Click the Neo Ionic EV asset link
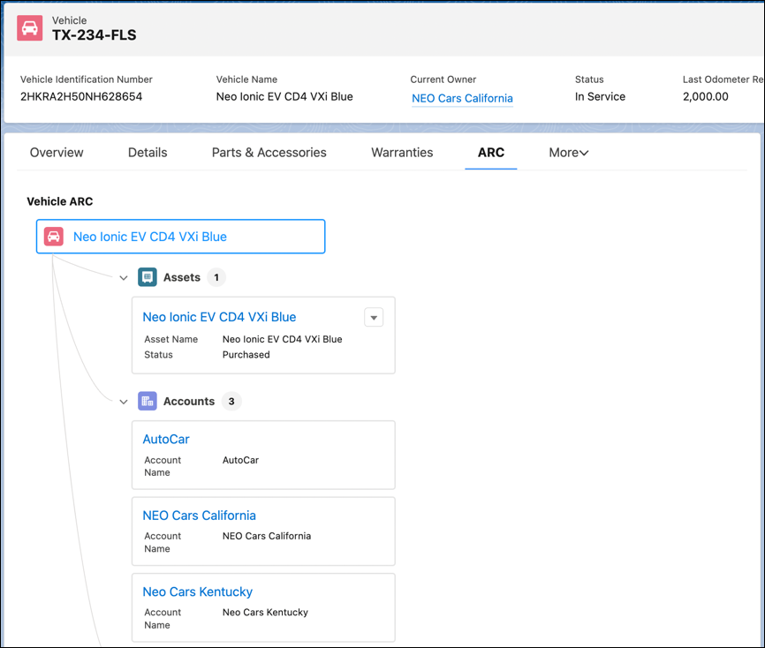The image size is (765, 648). pos(219,316)
